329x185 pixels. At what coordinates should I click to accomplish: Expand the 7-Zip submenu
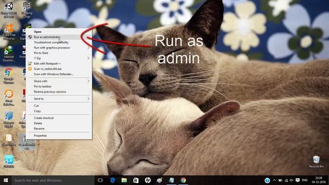59,58
